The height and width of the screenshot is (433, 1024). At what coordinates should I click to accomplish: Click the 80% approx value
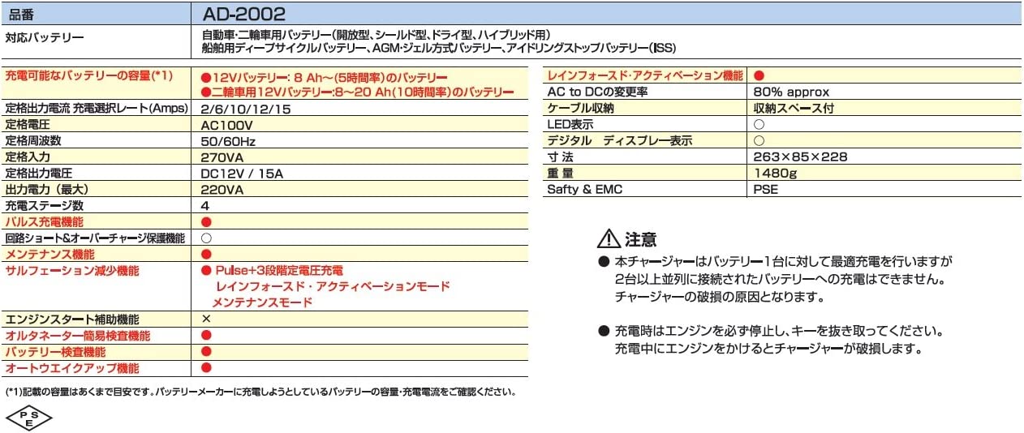coord(791,92)
